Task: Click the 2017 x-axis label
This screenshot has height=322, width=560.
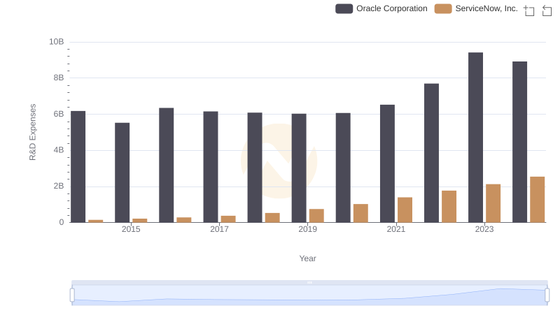Action: coord(219,229)
